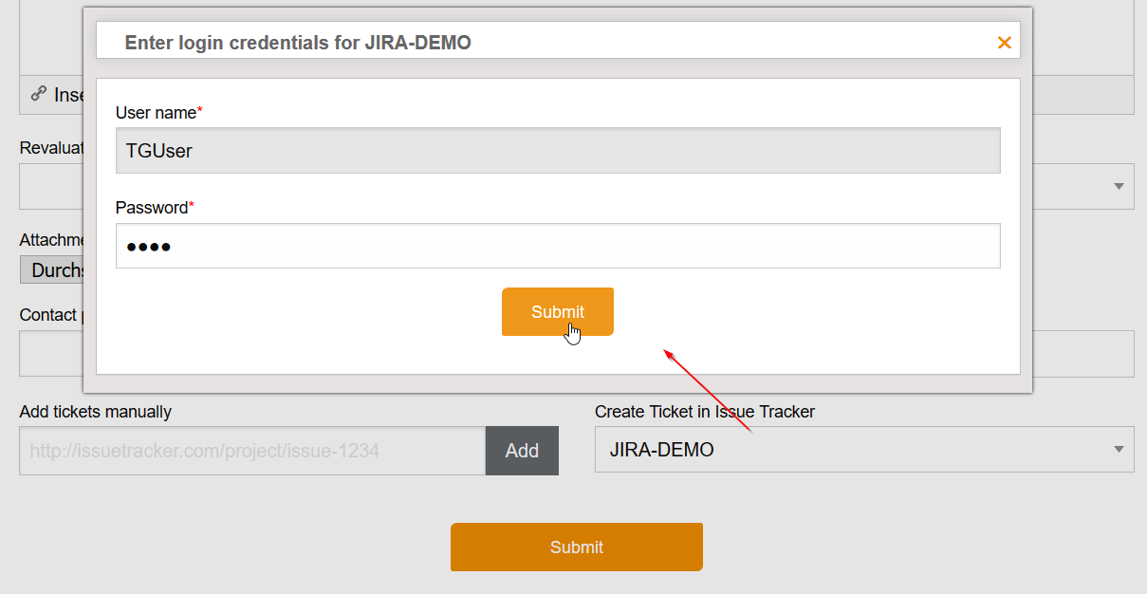Image resolution: width=1147 pixels, height=594 pixels.
Task: Click the arrow on Create Ticket dropdown
Action: click(x=1119, y=450)
